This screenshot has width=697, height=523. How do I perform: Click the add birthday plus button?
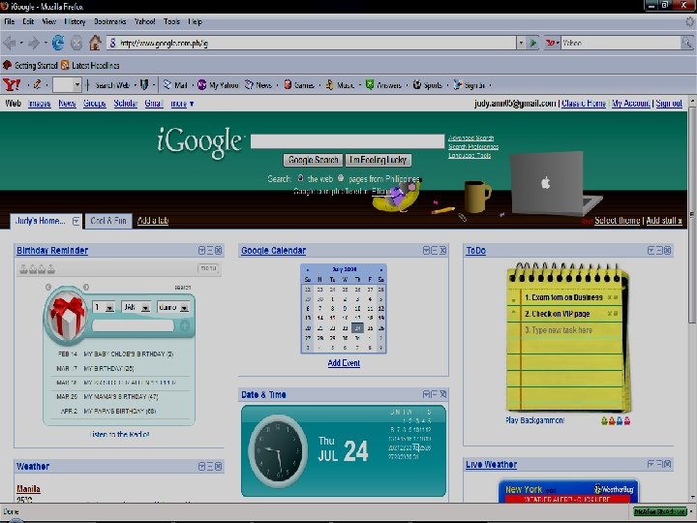tap(185, 326)
